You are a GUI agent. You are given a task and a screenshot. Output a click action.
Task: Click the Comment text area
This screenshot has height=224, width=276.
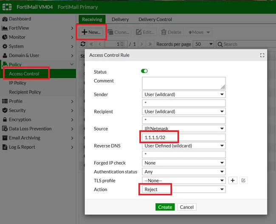pos(184,83)
